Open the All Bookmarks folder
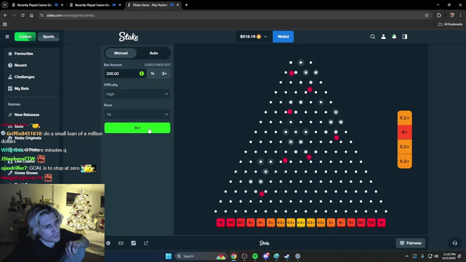This screenshot has height=262, width=466. click(x=450, y=24)
